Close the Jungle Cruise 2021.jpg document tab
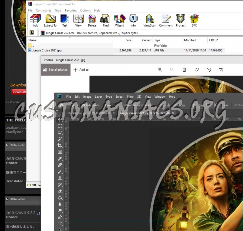This screenshot has height=231, width=243. click(173, 113)
